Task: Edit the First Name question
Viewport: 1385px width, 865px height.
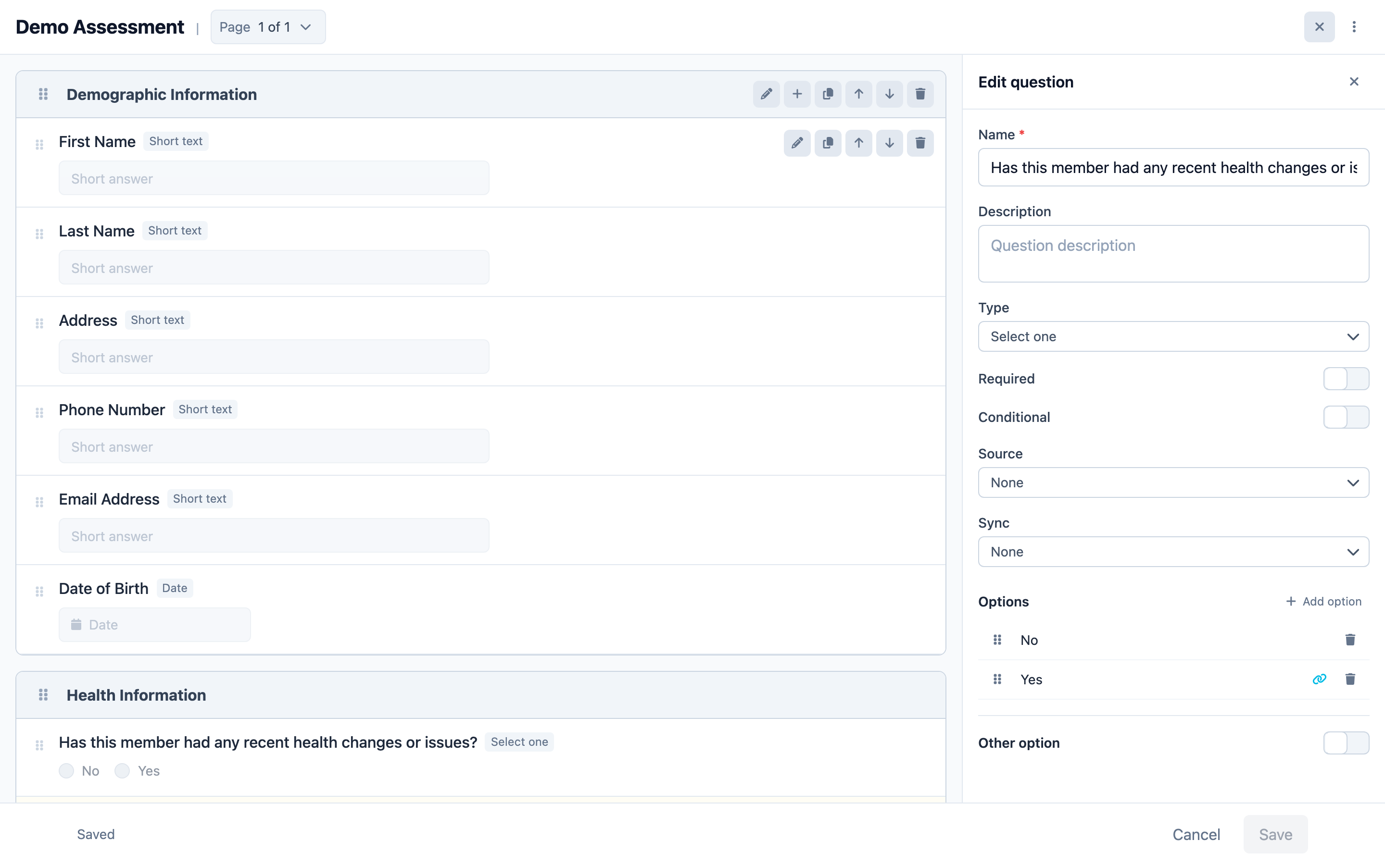Action: tap(797, 143)
